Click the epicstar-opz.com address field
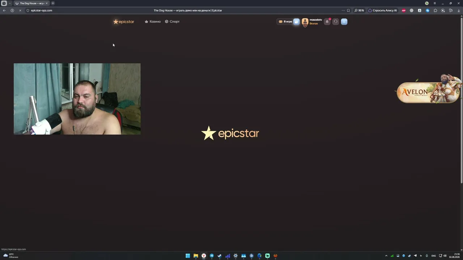This screenshot has width=463, height=260. 42,10
